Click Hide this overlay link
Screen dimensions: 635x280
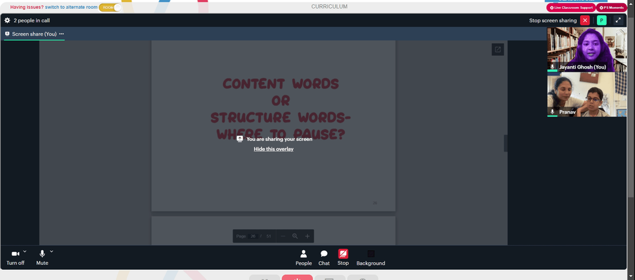(x=273, y=149)
